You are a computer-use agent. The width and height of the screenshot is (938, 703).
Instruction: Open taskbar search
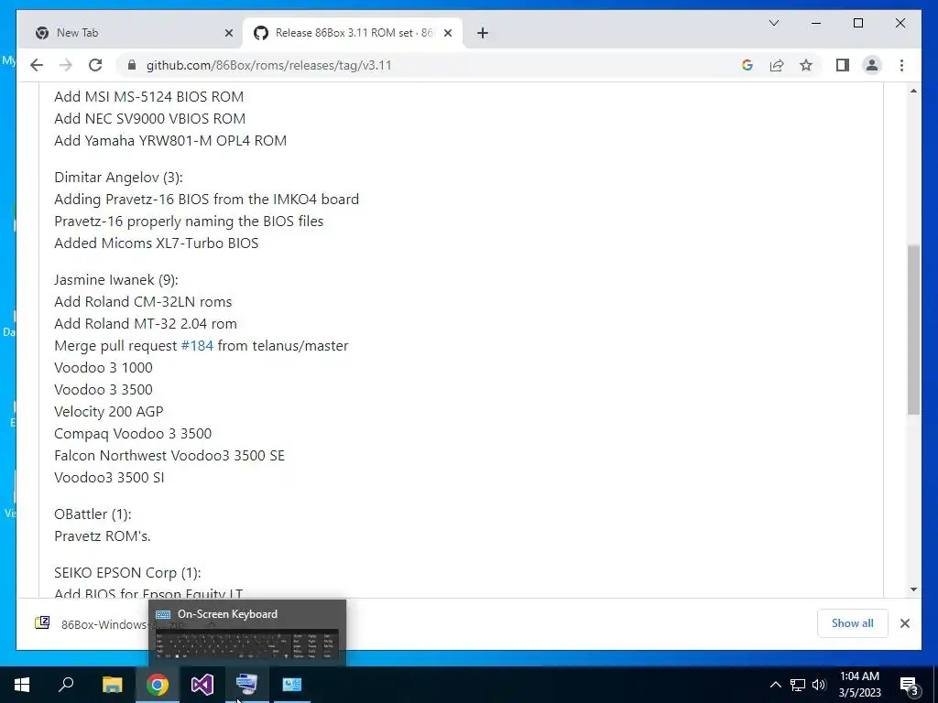click(66, 685)
